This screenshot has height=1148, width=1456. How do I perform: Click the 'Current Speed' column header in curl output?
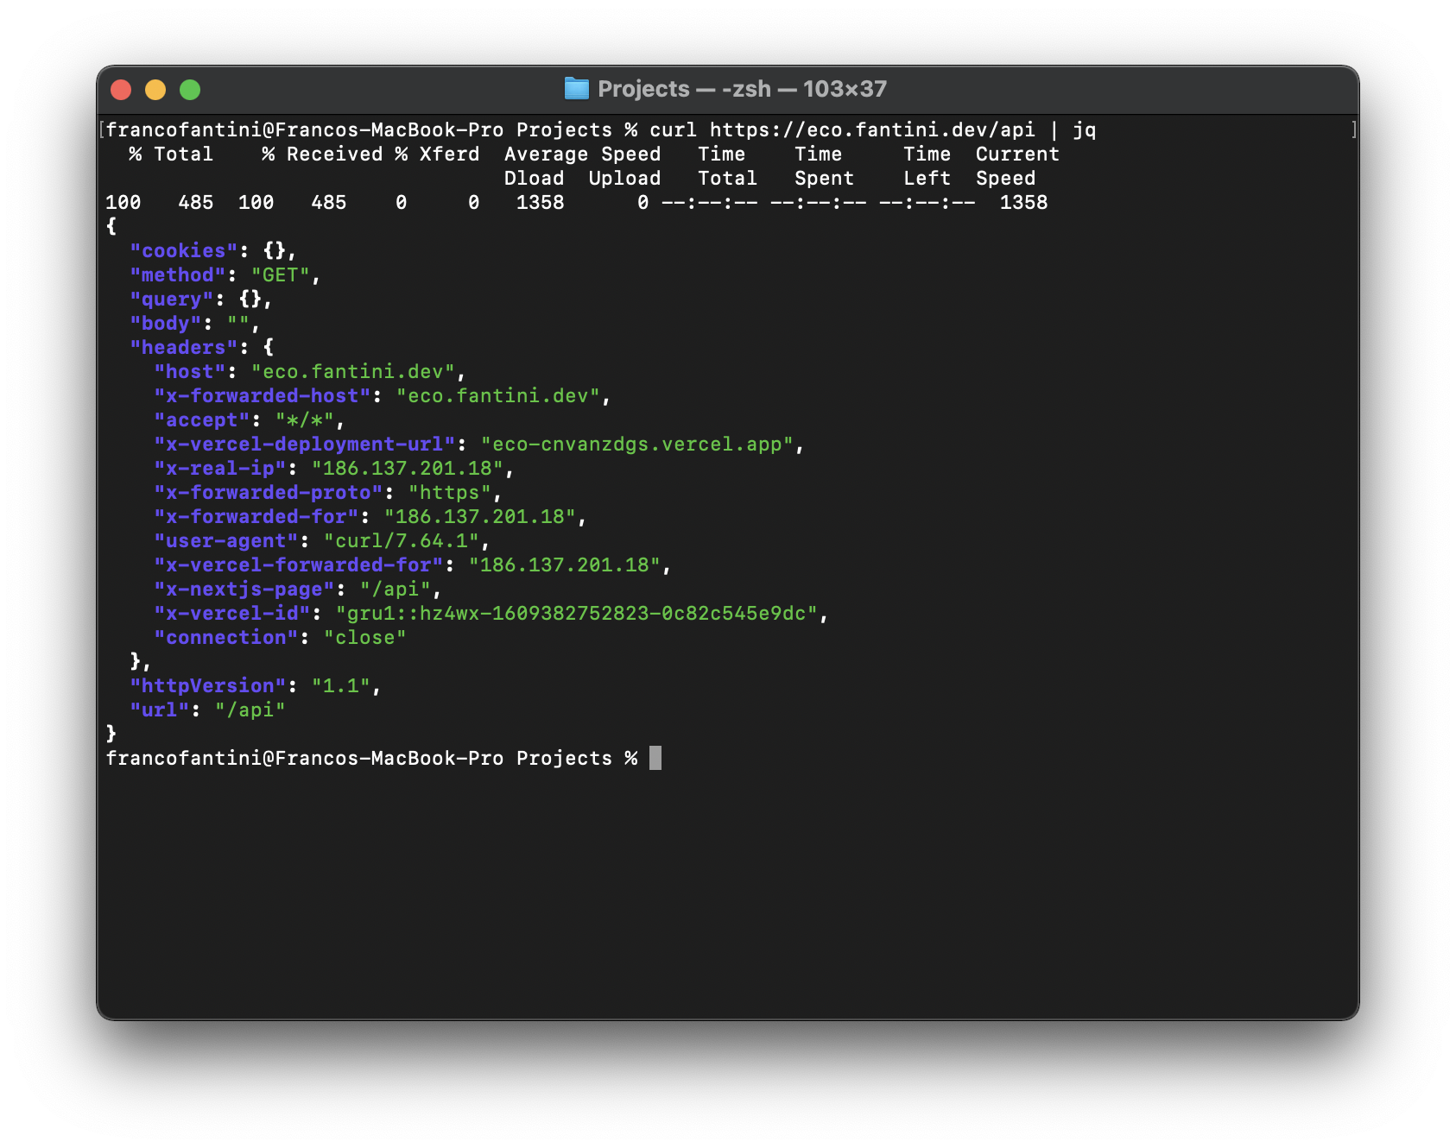(1016, 166)
